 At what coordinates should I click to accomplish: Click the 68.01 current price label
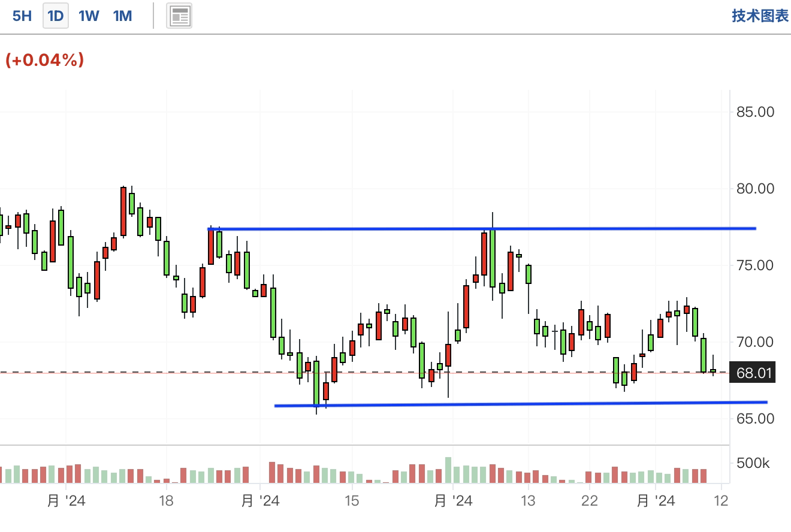click(754, 373)
